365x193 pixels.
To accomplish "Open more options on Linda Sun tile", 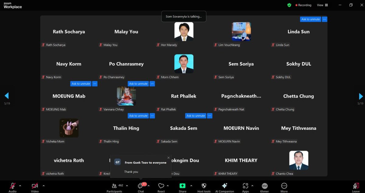I will (x=325, y=19).
